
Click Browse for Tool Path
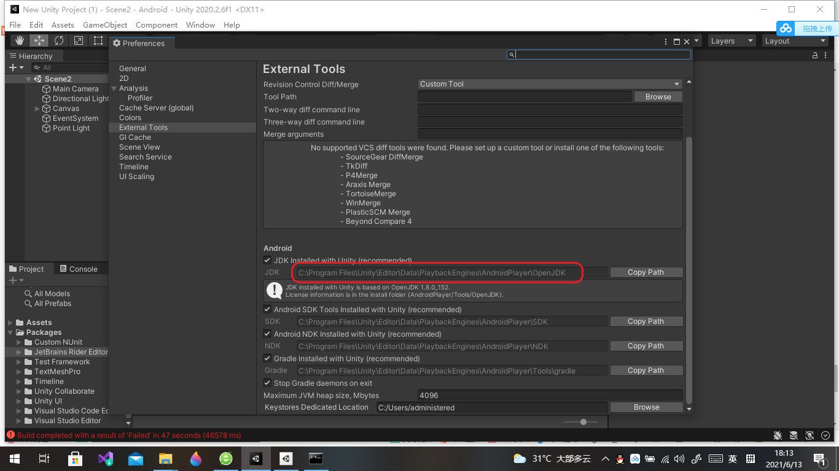click(x=658, y=97)
